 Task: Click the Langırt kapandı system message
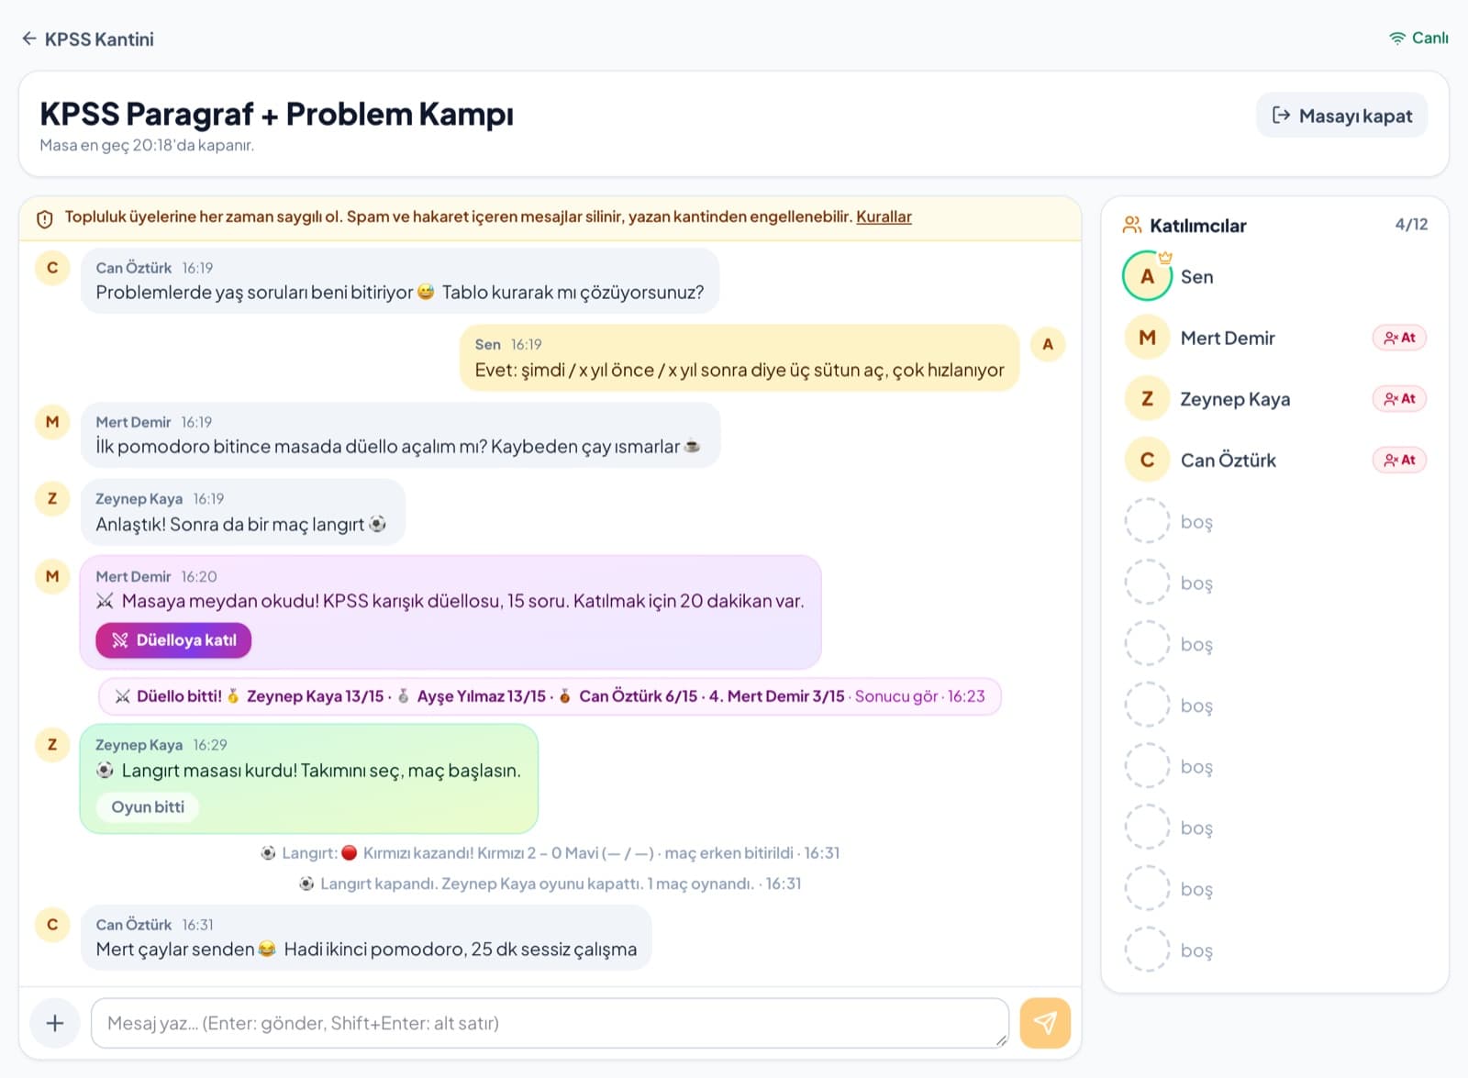tap(550, 884)
